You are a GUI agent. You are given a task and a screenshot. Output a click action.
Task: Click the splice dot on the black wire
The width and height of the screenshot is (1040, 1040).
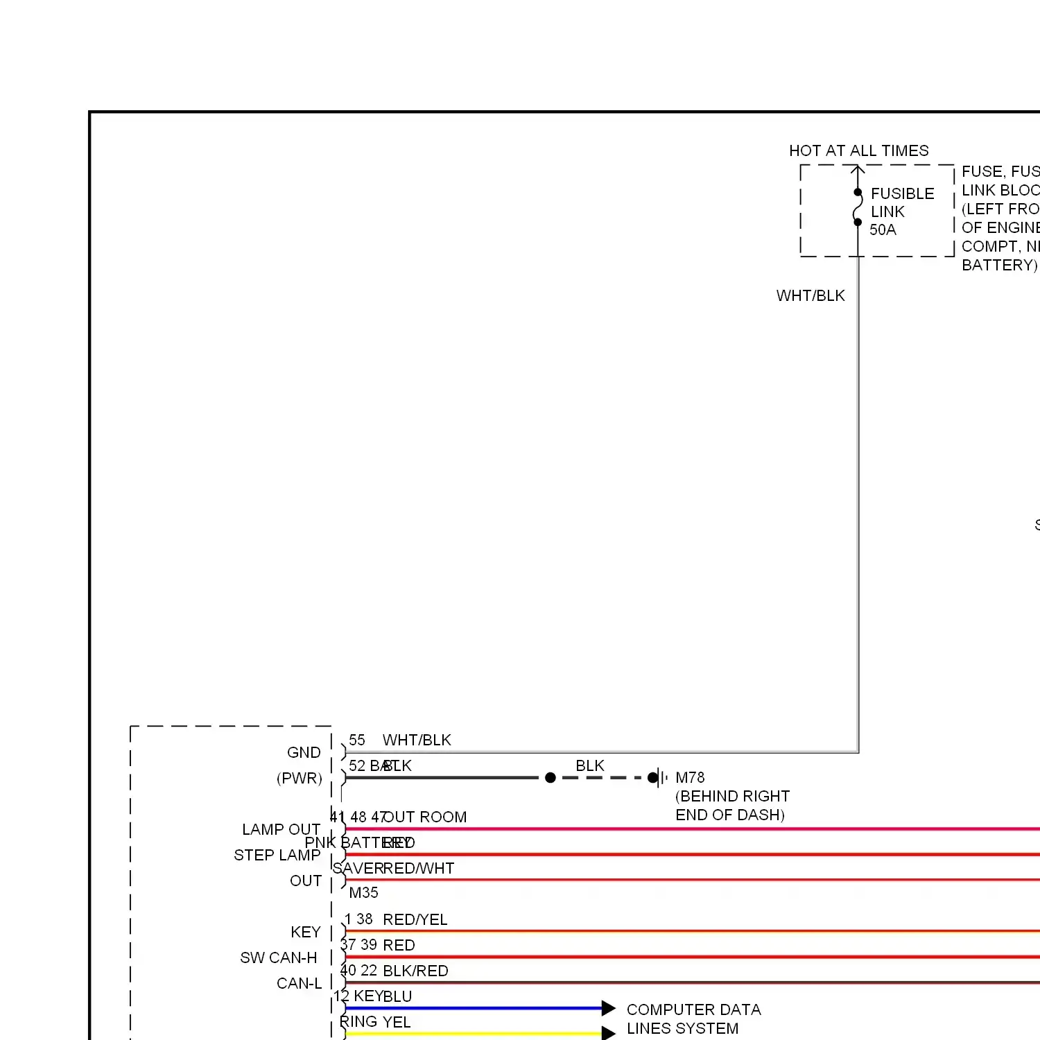[551, 778]
